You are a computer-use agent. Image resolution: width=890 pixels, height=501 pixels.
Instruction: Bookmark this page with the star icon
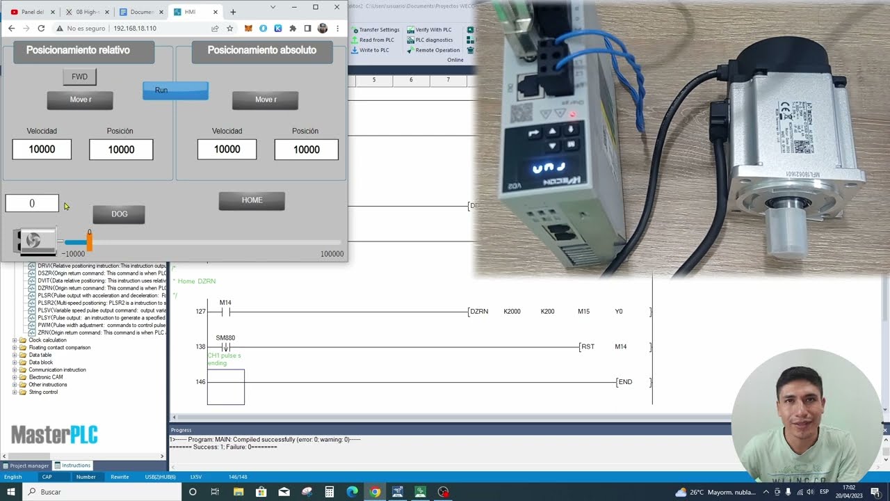[230, 29]
